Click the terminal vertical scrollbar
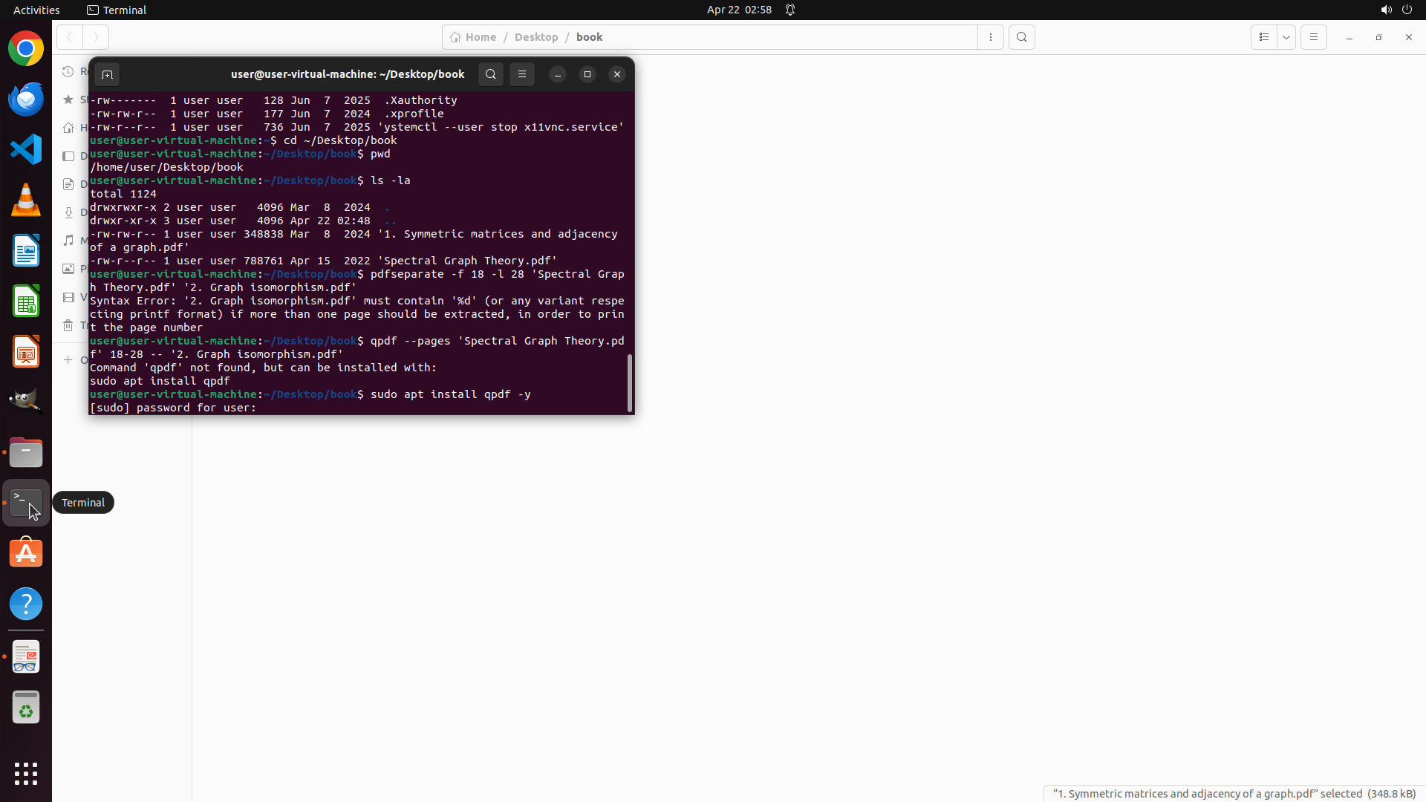Image resolution: width=1426 pixels, height=802 pixels. pyautogui.click(x=630, y=382)
